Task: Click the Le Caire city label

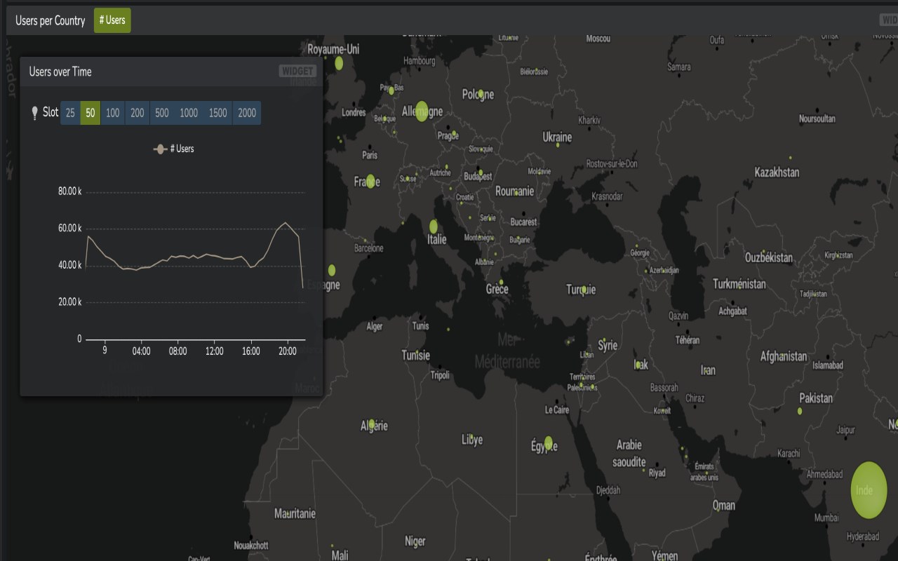Action: [557, 410]
